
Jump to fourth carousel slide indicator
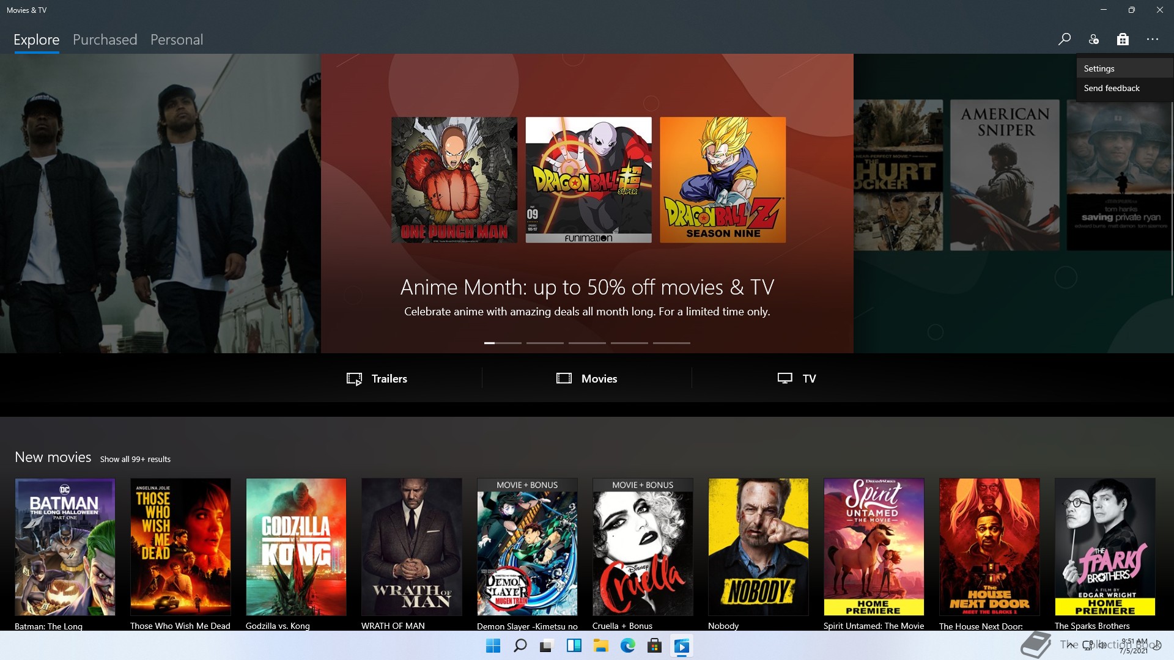(629, 343)
